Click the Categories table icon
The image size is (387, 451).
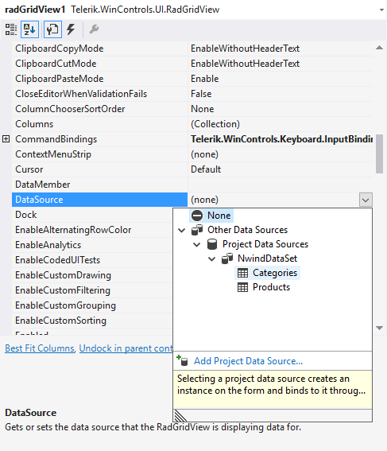point(243,273)
